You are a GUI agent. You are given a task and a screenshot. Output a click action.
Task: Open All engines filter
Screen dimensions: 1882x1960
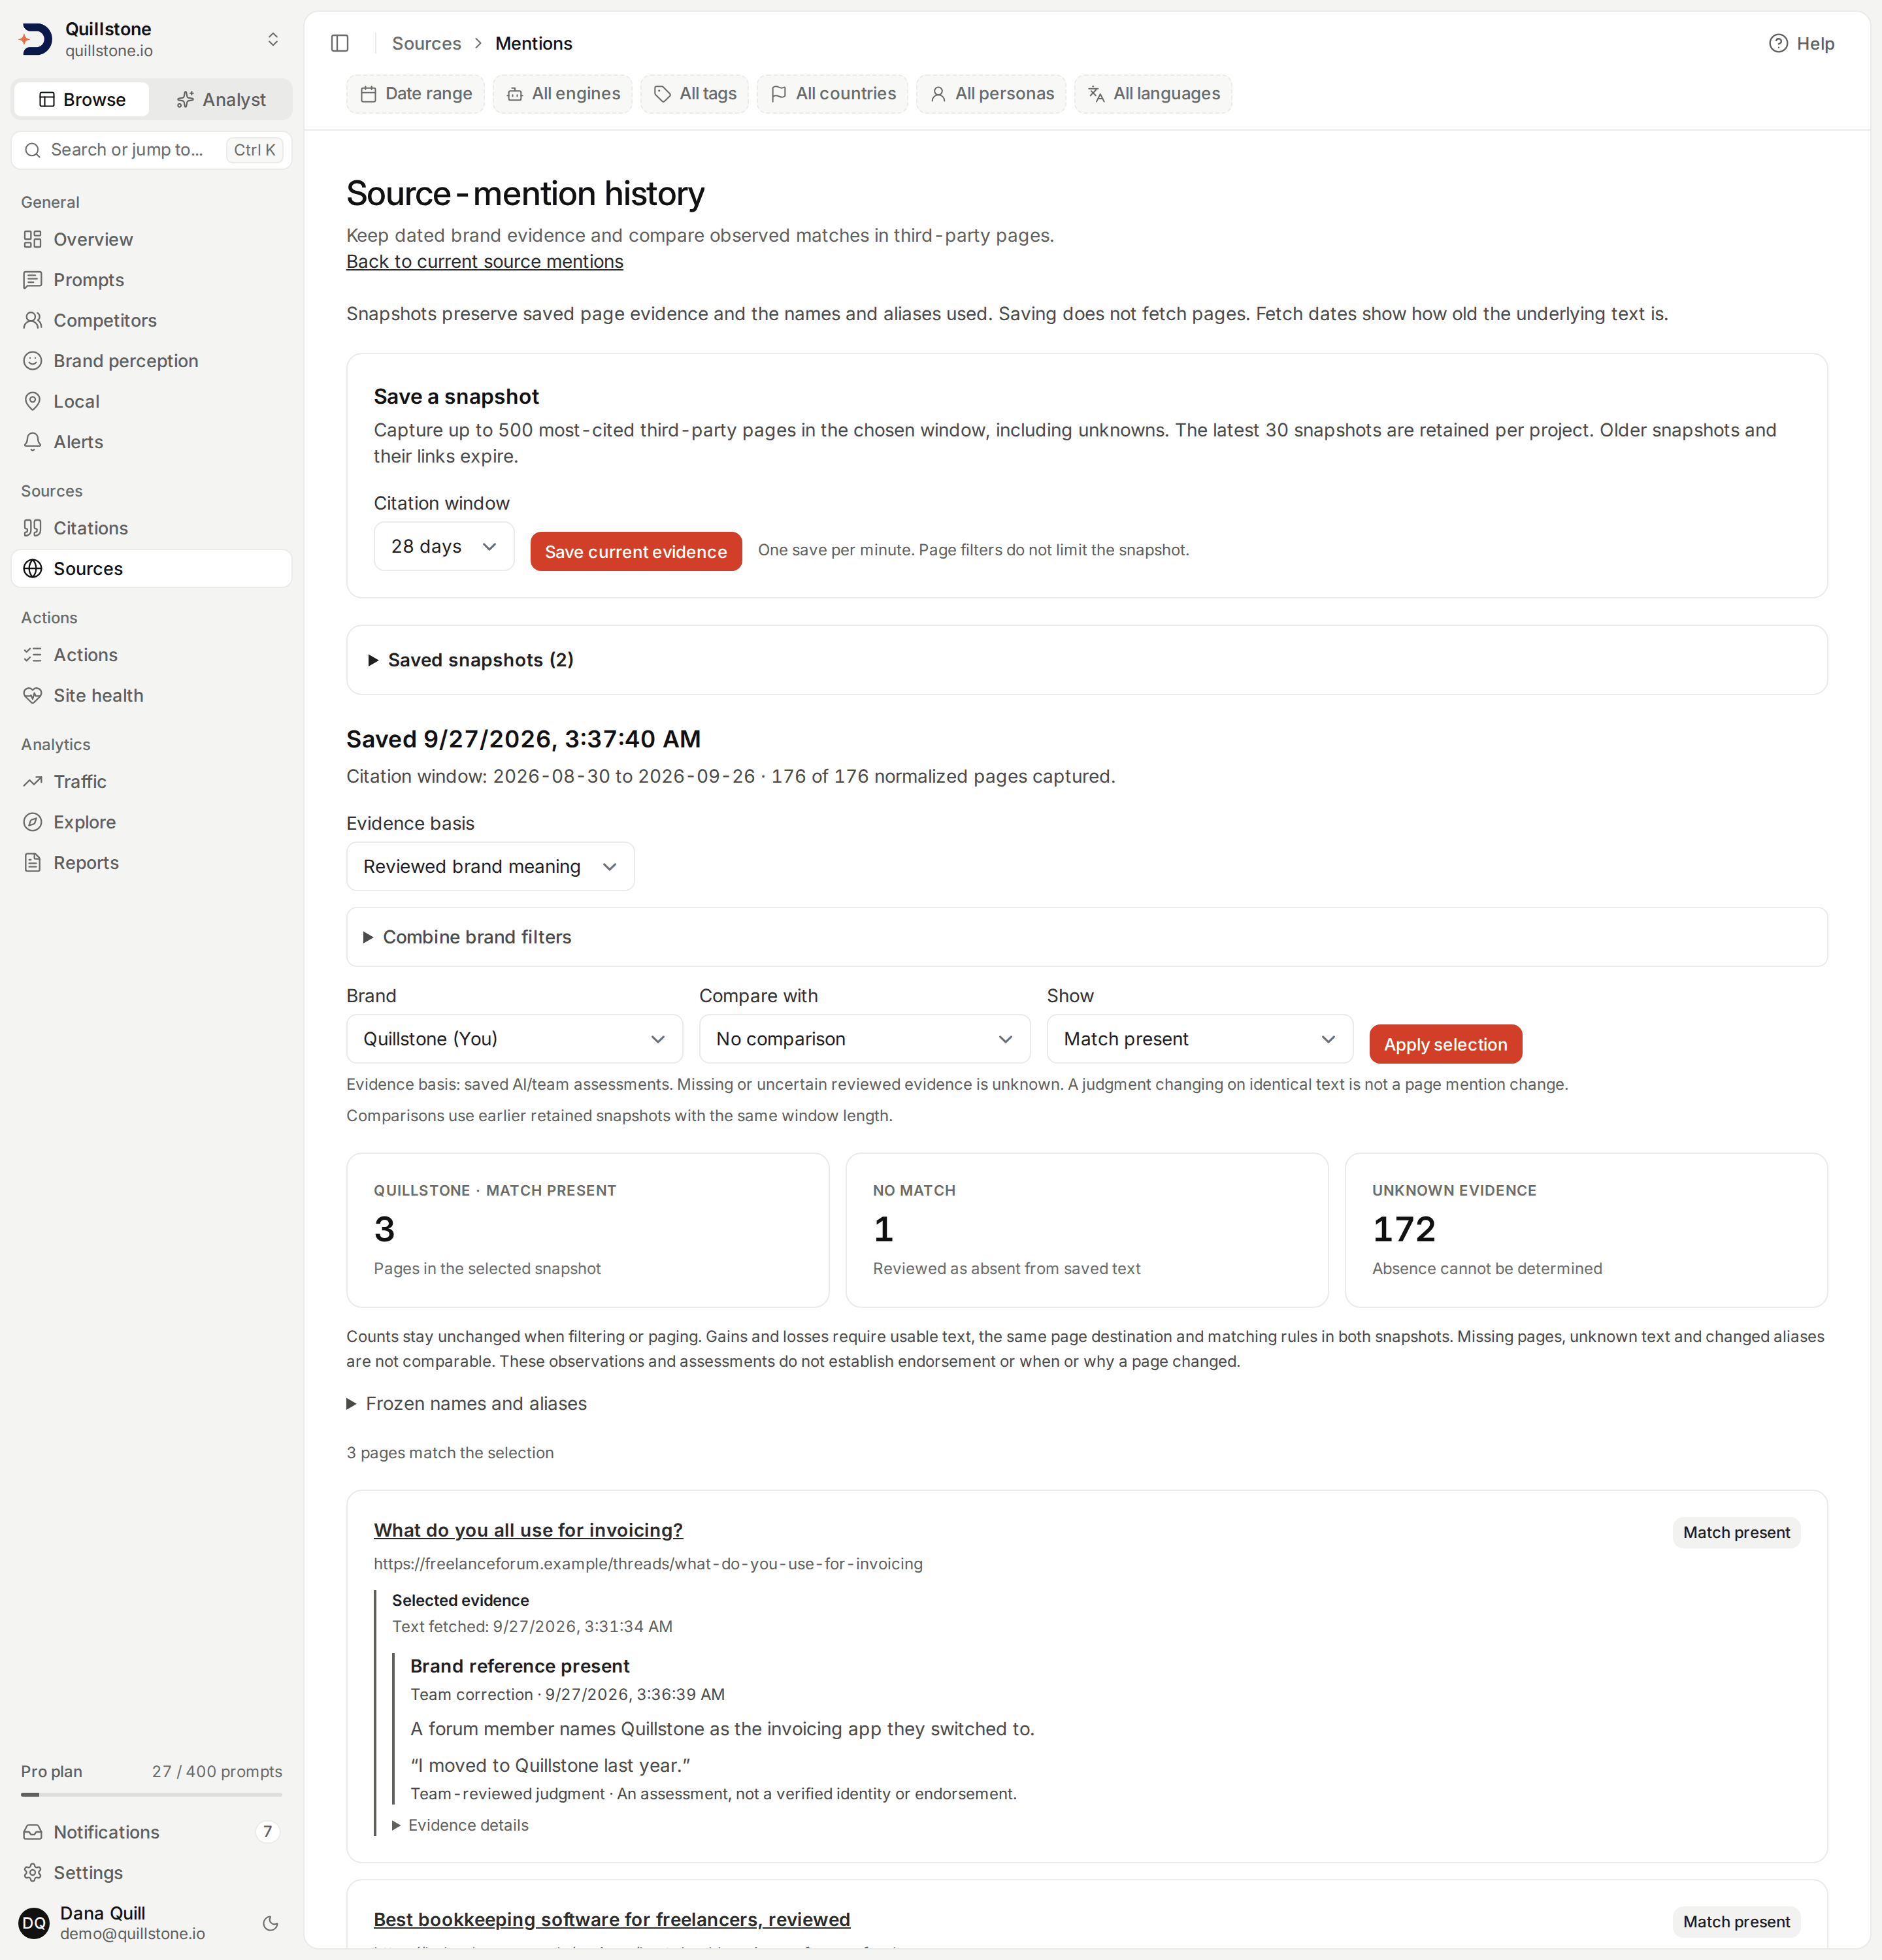point(563,94)
